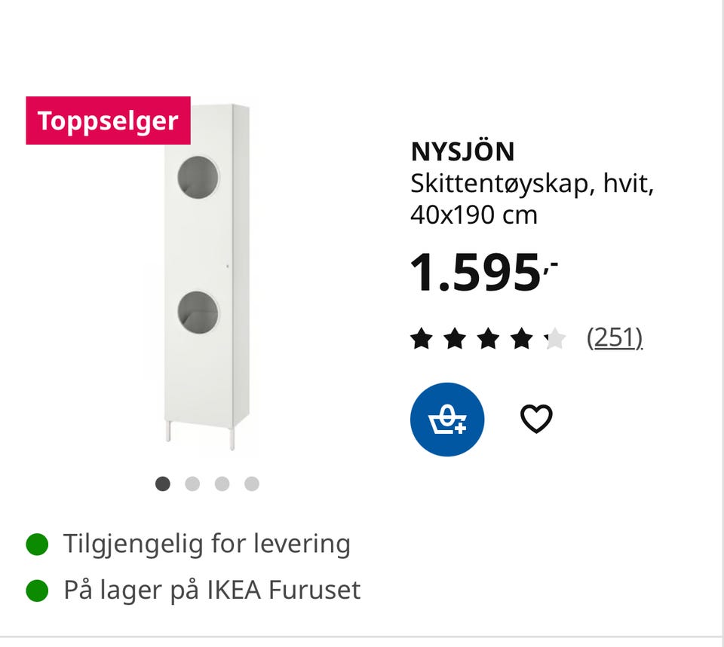Screen dimensions: 724x647
Task: Click the lower round opening on cabinet image
Action: pyautogui.click(x=198, y=313)
